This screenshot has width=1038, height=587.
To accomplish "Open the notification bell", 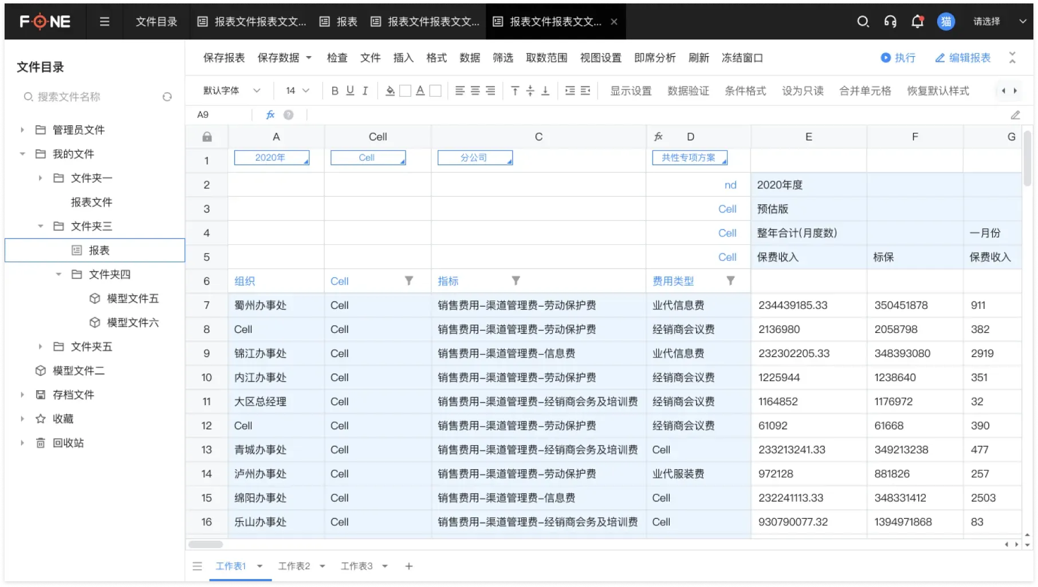I will 917,22.
